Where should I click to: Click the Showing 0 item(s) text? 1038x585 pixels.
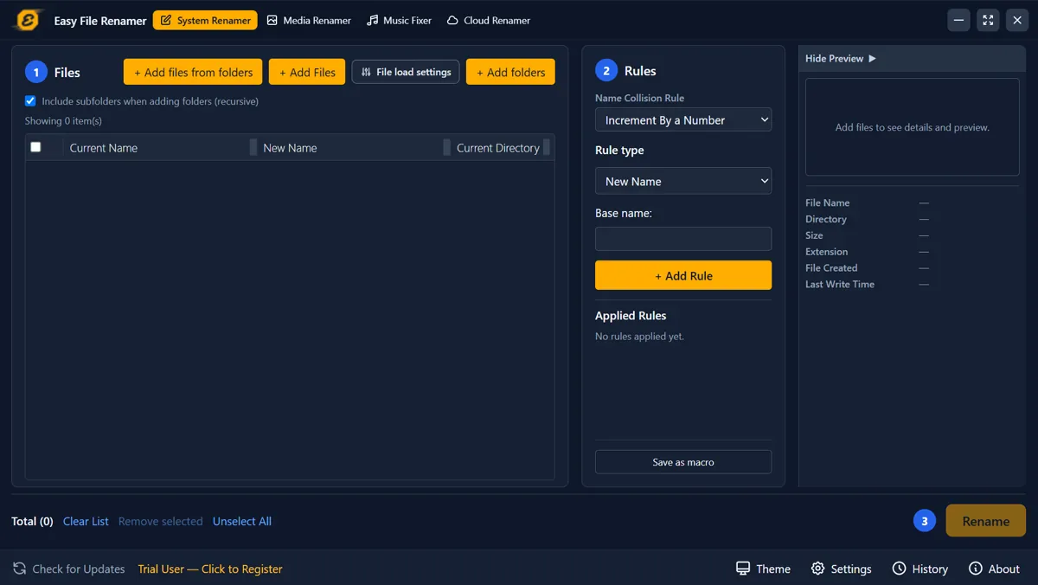[63, 121]
